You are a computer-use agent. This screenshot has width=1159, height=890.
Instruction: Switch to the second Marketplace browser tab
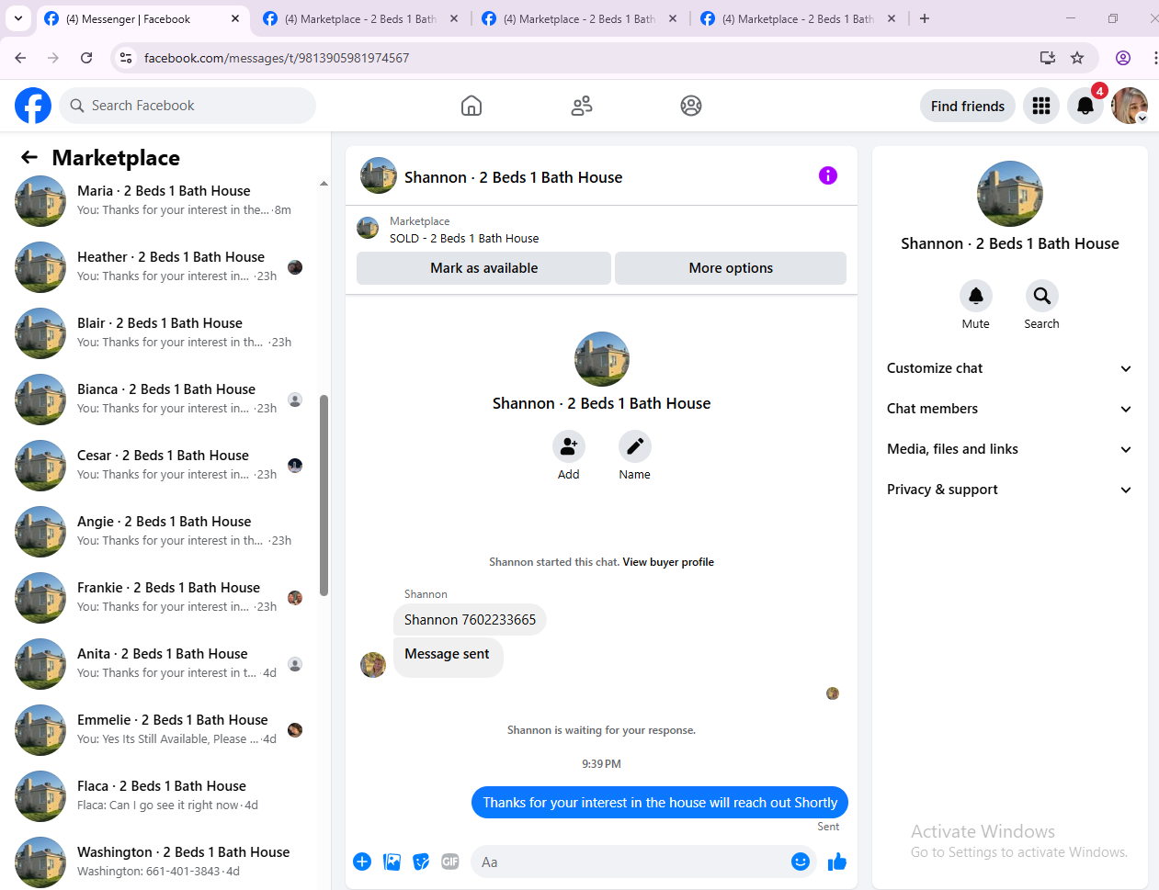[361, 18]
